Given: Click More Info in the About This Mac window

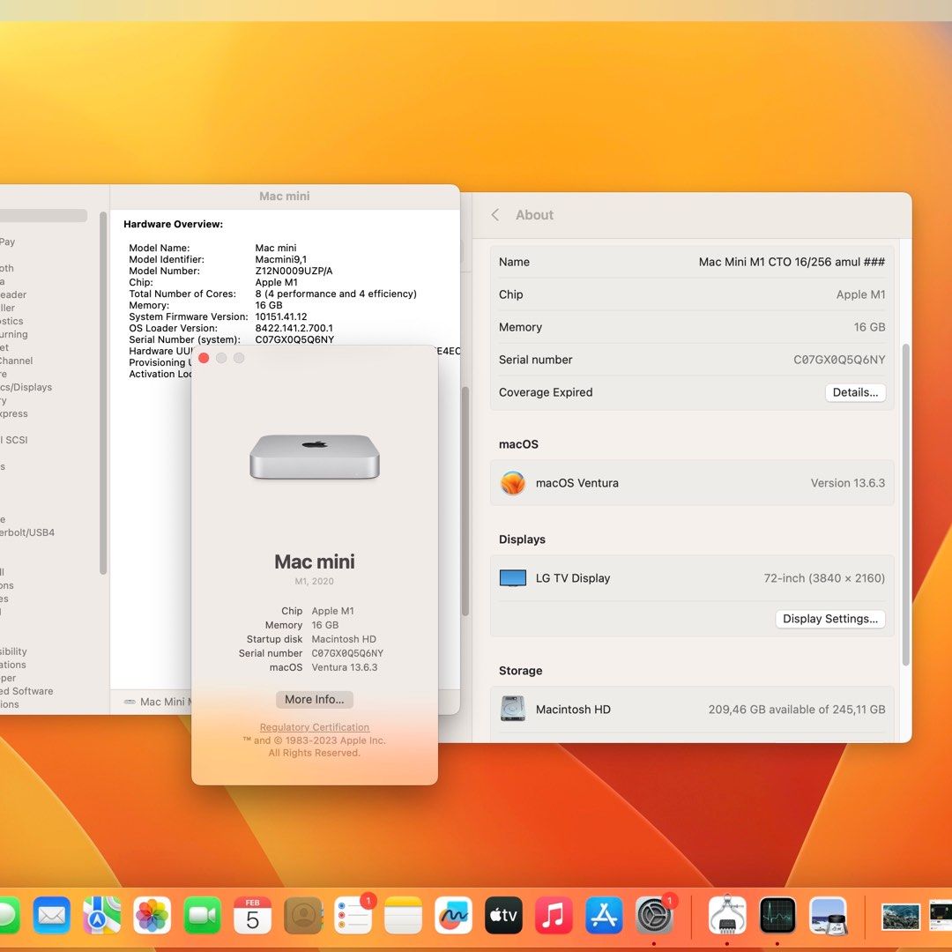Looking at the screenshot, I should tap(314, 699).
